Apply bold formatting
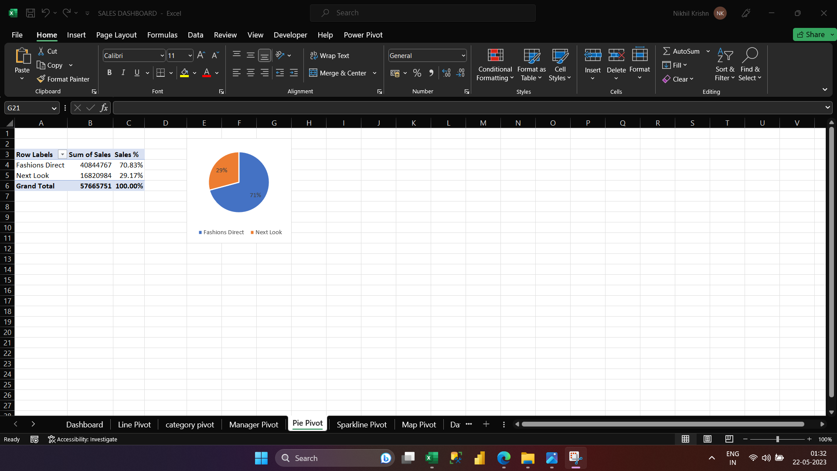The width and height of the screenshot is (837, 471). point(109,72)
